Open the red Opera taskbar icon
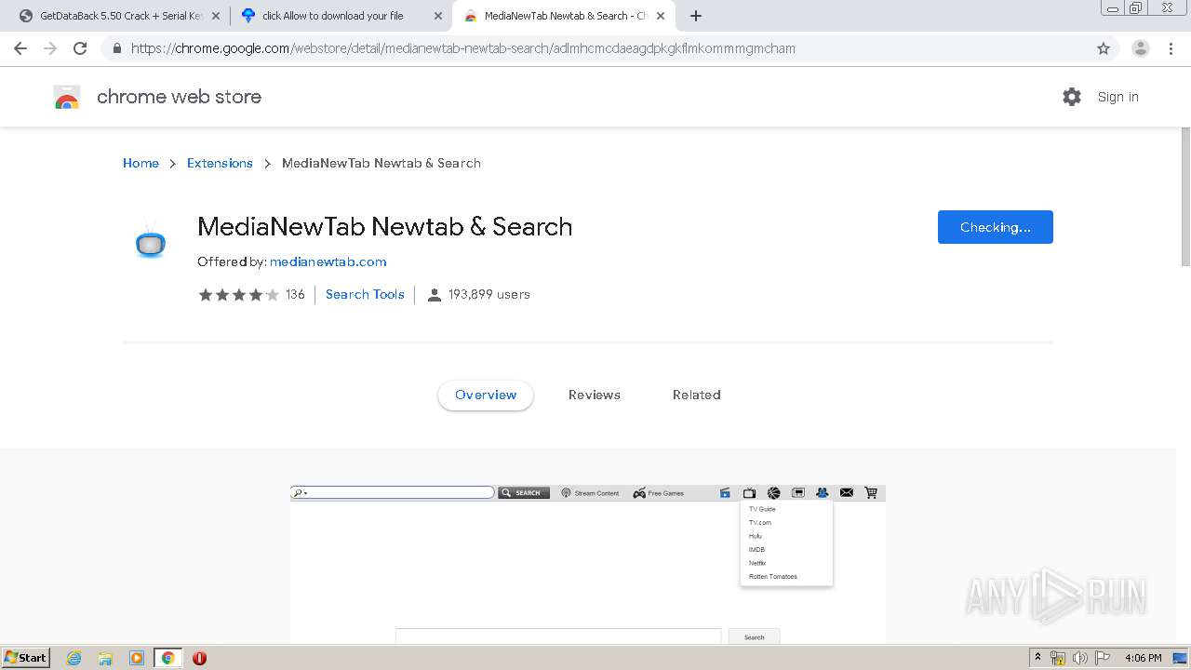Screen dimensions: 1191x670 coord(199,658)
